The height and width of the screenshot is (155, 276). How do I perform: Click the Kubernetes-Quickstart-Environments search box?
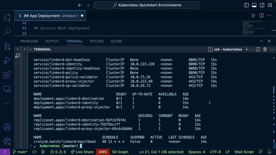coord(147,5)
